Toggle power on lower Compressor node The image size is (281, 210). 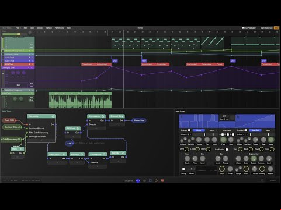(x=104, y=154)
